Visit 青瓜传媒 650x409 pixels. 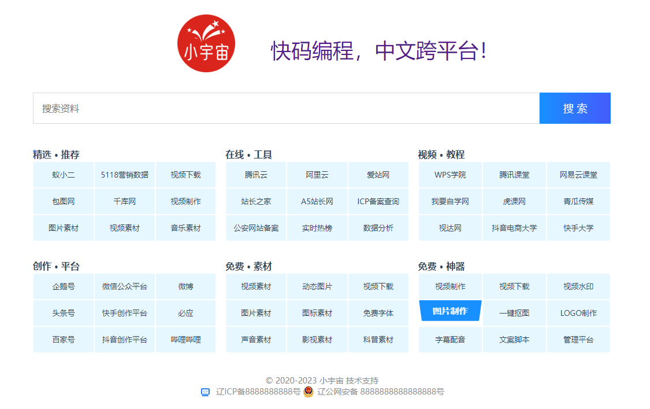point(579,201)
